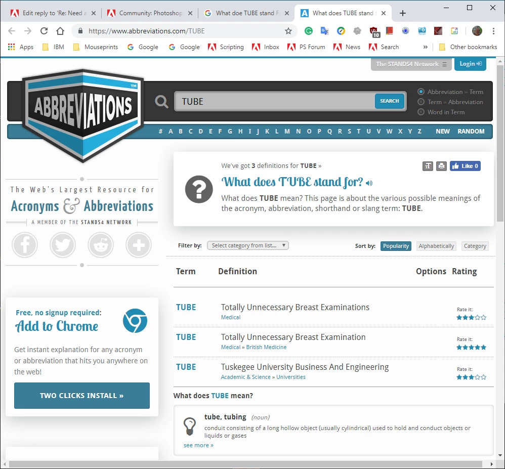The image size is (505, 469).
Task: Select the 'Abbreviation » Term' radio option
Action: 421,92
